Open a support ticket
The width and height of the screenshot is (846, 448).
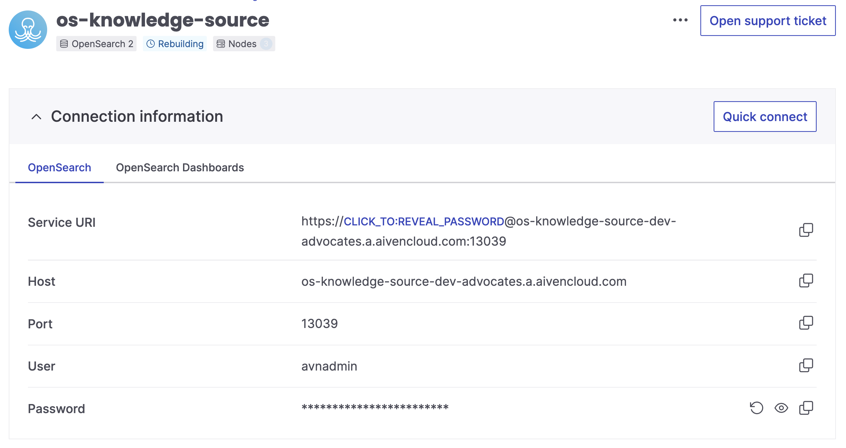pyautogui.click(x=767, y=21)
